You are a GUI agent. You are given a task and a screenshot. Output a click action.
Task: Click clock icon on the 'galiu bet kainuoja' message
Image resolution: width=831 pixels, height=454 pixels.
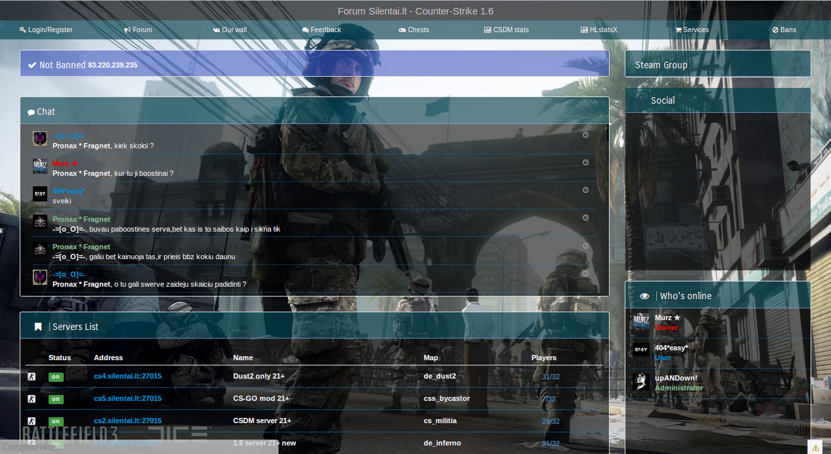(585, 245)
